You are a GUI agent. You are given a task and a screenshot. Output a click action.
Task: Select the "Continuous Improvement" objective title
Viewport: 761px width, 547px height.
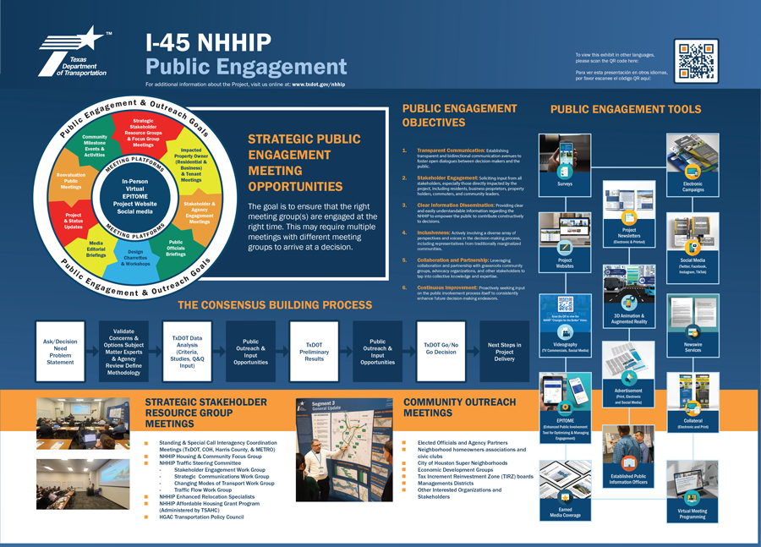click(447, 287)
